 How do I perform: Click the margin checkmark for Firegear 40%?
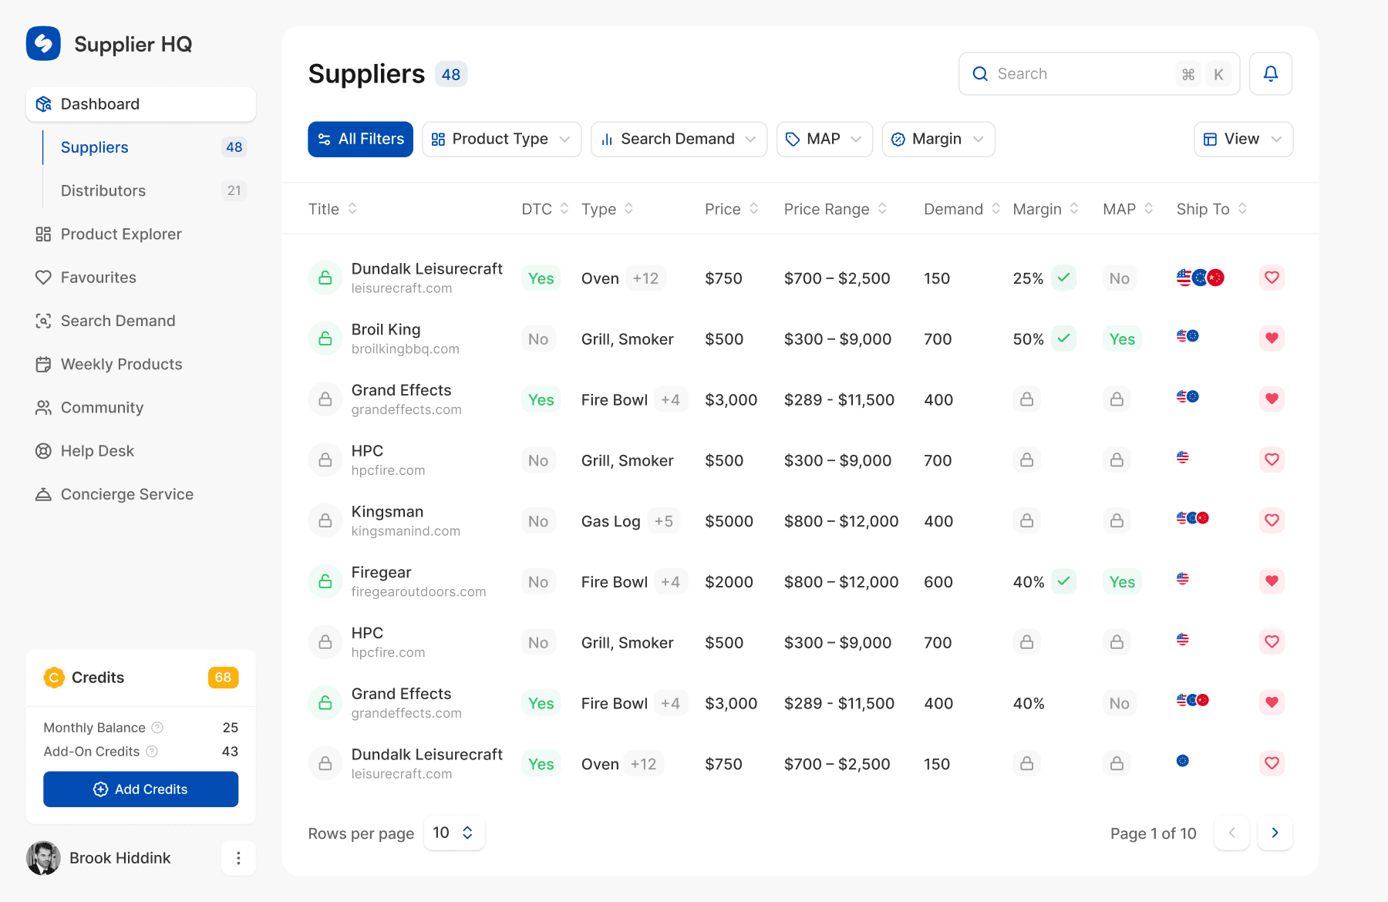pyautogui.click(x=1064, y=581)
